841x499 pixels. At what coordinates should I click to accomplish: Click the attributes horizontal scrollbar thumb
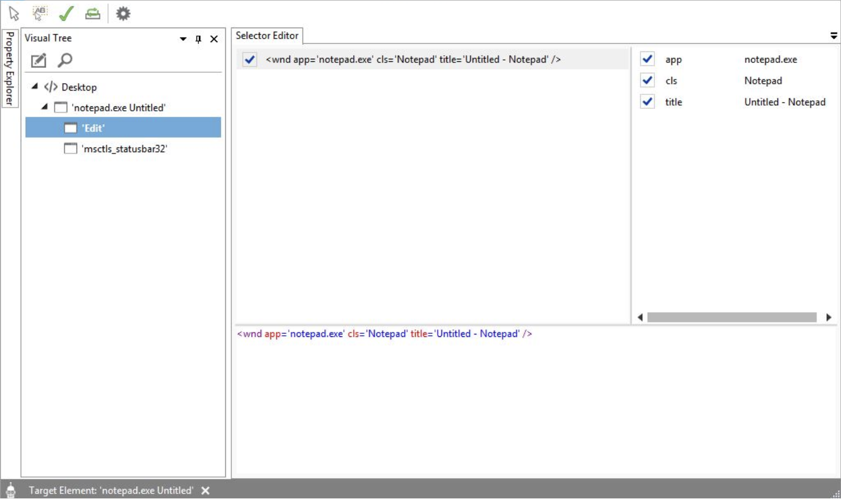tap(732, 317)
